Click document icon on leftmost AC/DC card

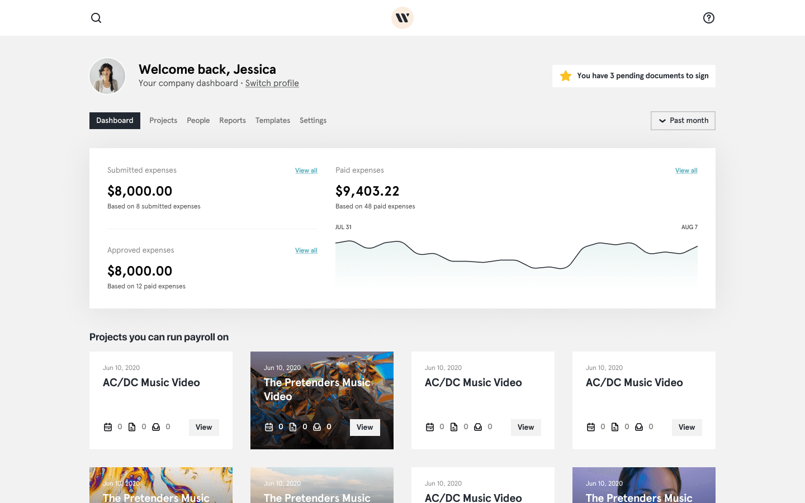tap(132, 427)
